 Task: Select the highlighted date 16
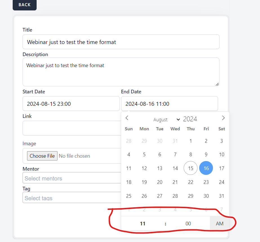pyautogui.click(x=206, y=168)
